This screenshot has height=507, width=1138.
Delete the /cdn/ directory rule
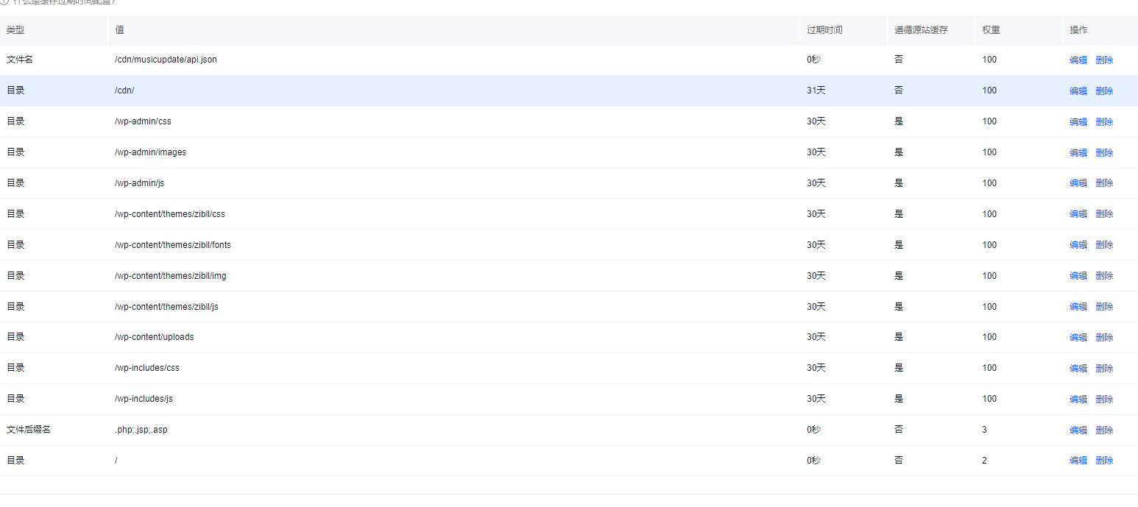pyautogui.click(x=1104, y=91)
